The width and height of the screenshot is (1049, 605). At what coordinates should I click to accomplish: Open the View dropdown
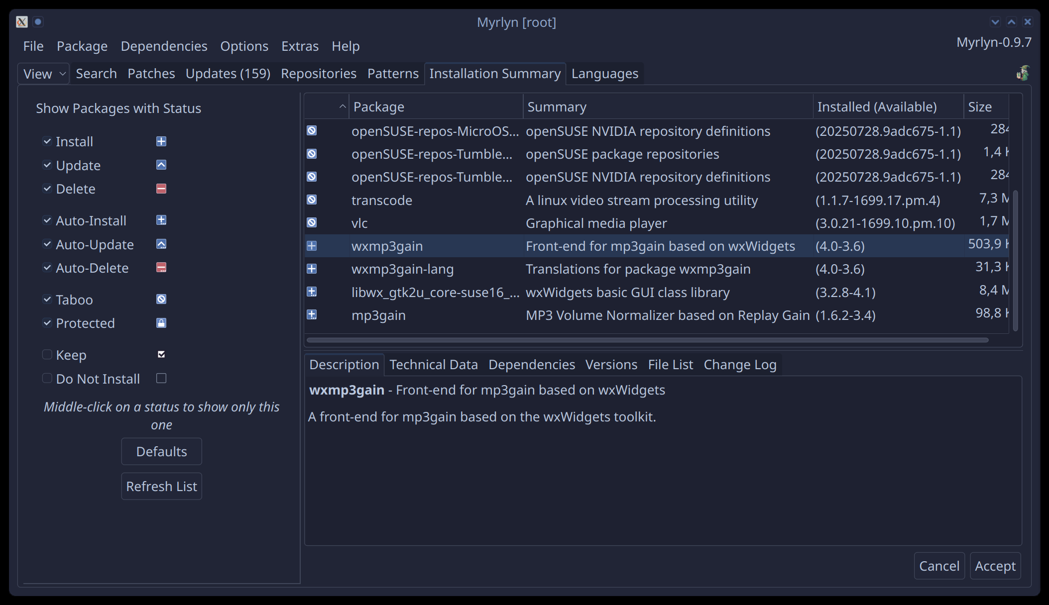click(x=44, y=74)
